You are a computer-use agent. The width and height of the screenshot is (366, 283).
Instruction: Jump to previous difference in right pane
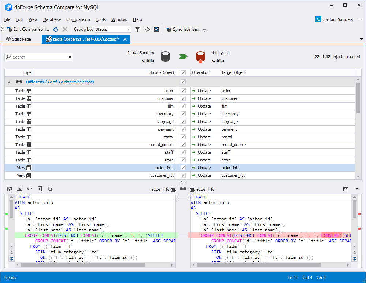click(355, 253)
